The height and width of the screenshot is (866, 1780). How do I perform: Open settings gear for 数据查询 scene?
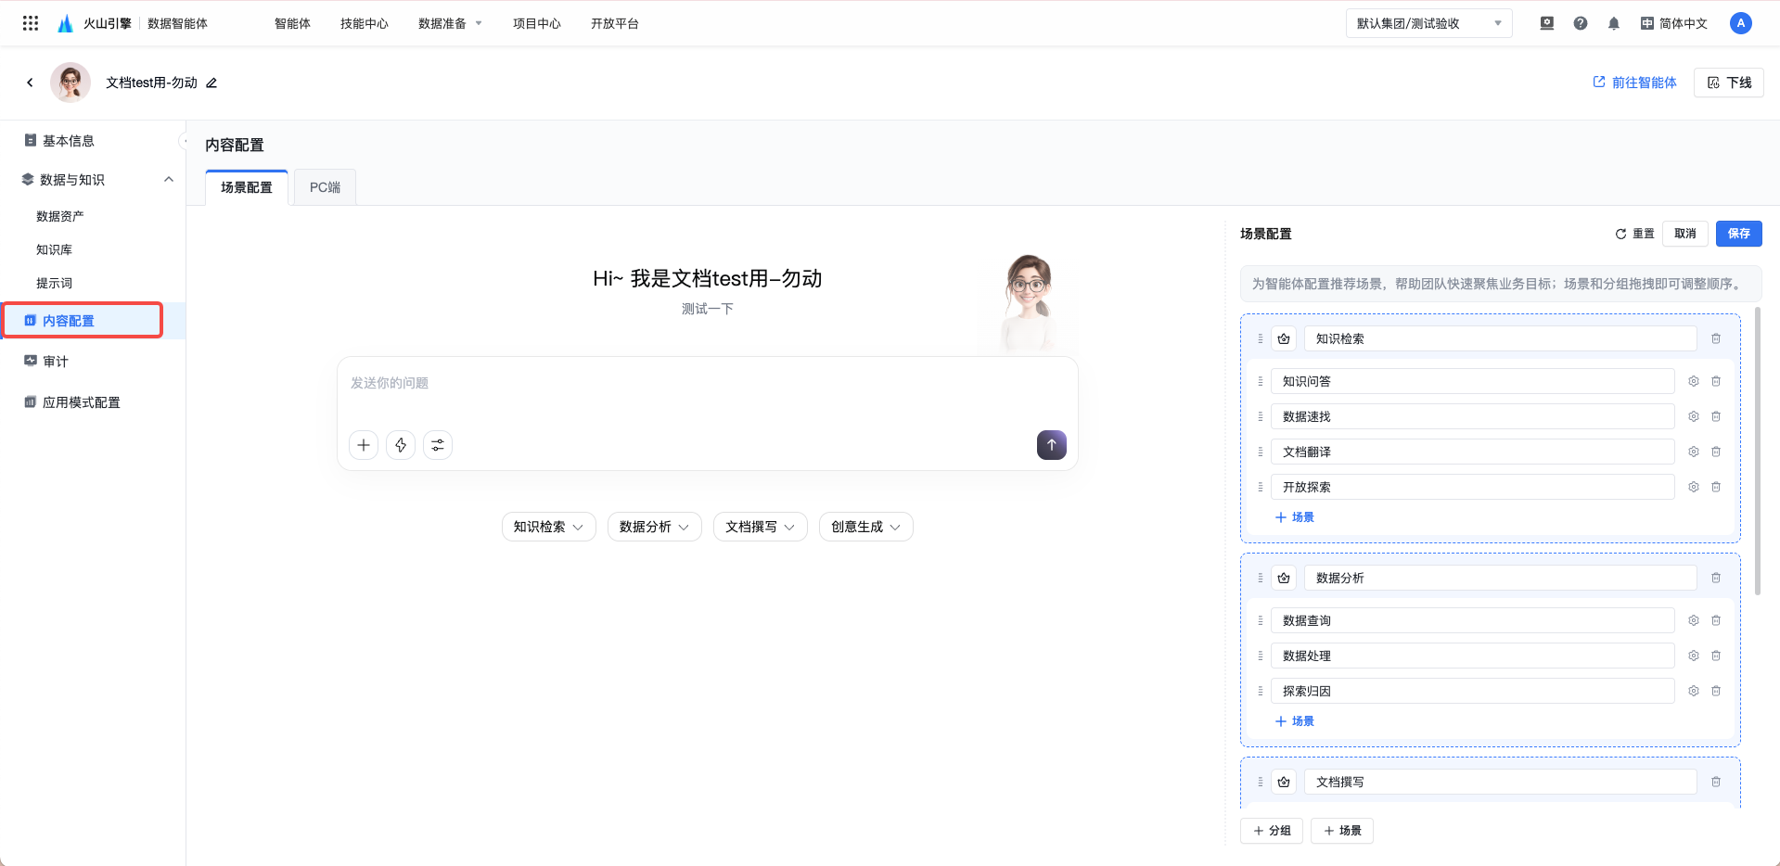pyautogui.click(x=1694, y=620)
